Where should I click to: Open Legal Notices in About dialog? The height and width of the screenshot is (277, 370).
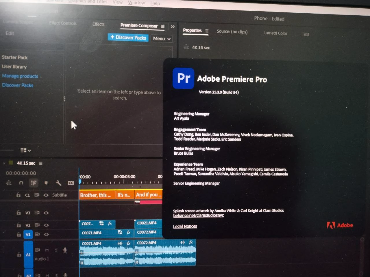tap(185, 227)
